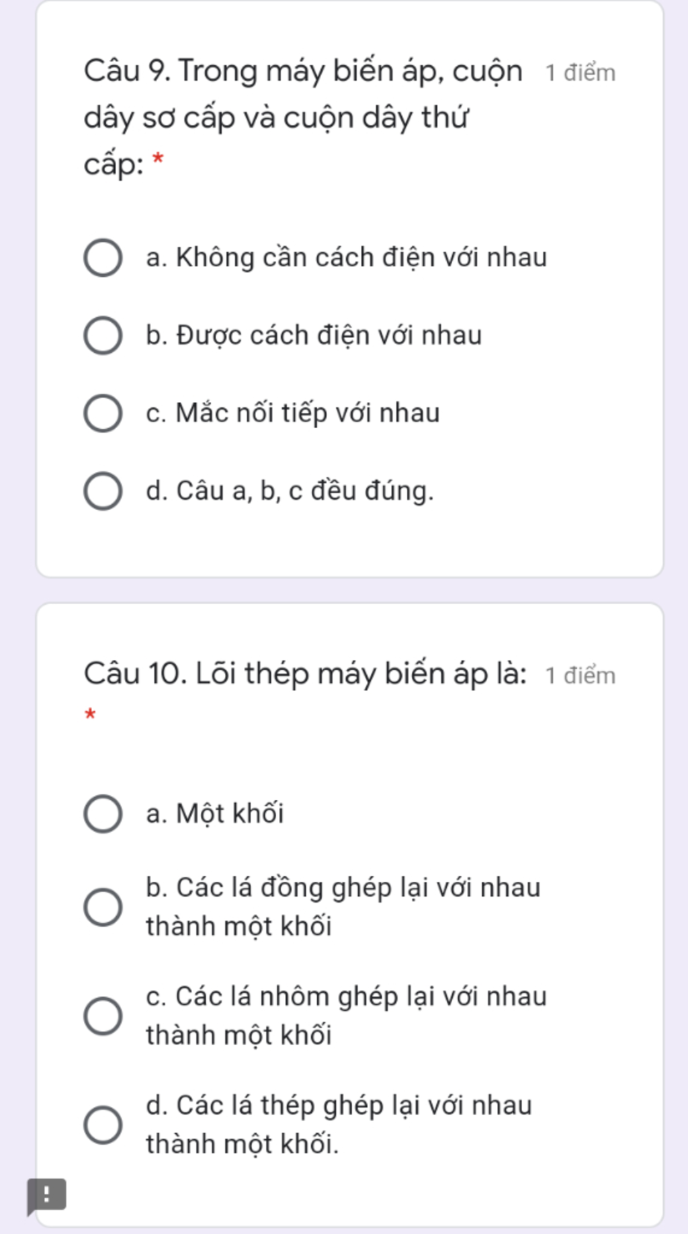Pick radio 'd. Các lá thép ghép lại'

pyautogui.click(x=103, y=1125)
